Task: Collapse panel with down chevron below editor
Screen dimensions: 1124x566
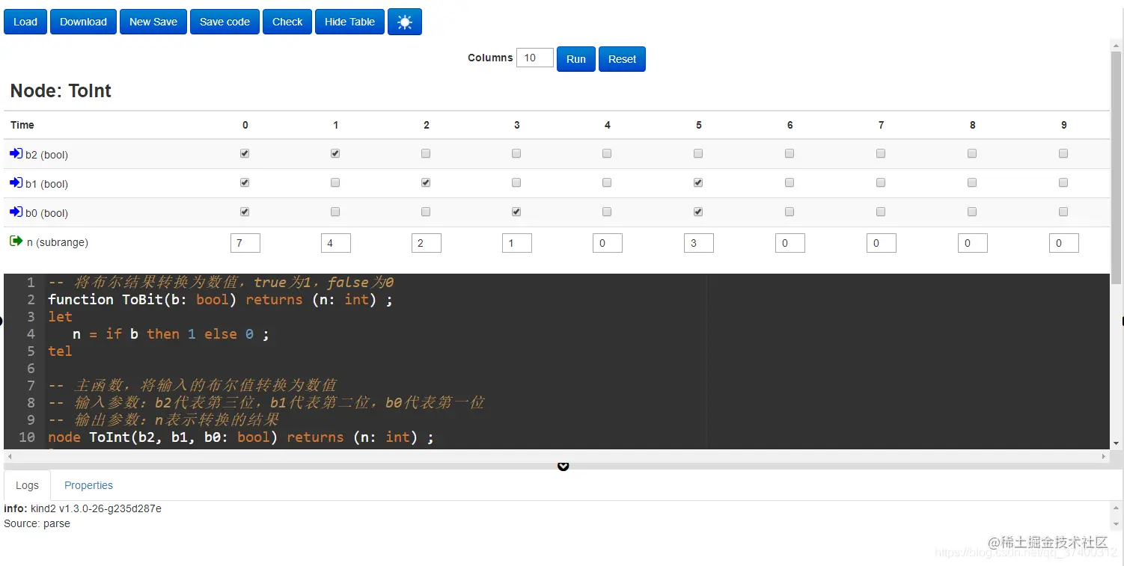Action: point(563,467)
